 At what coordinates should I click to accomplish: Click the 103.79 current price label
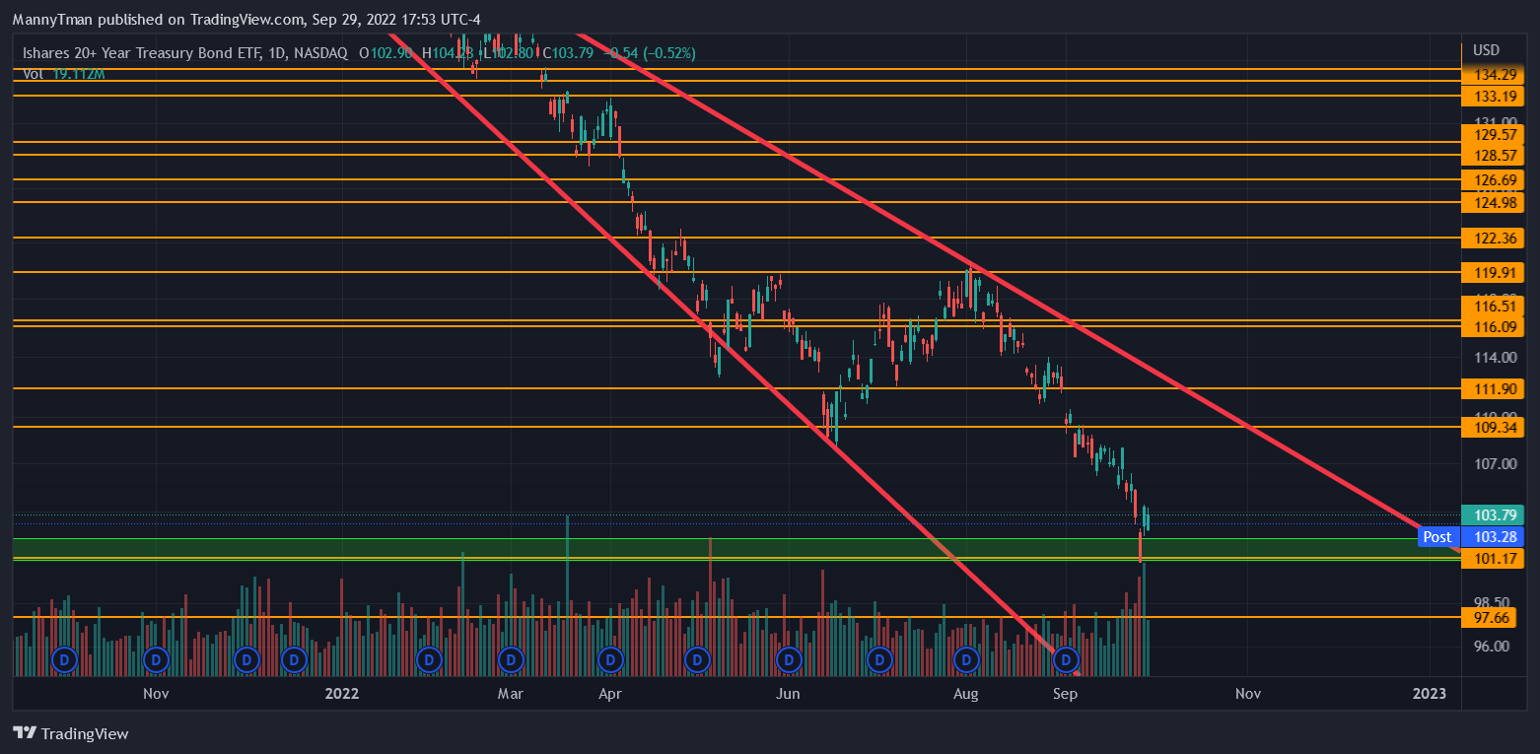point(1493,515)
